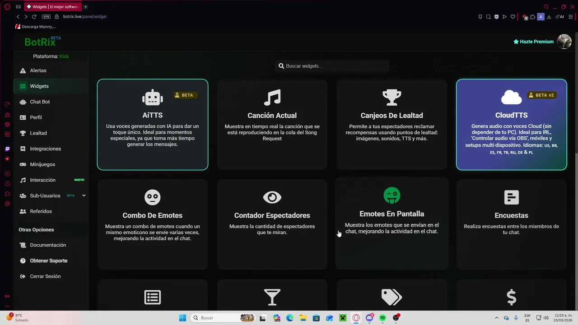Click the Kick platform label
Viewport: 578px width, 325px height.
pyautogui.click(x=64, y=56)
